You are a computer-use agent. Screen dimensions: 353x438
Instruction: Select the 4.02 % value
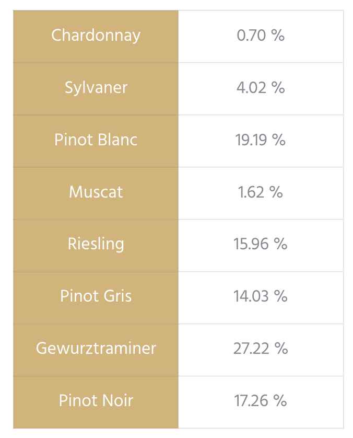coord(261,88)
